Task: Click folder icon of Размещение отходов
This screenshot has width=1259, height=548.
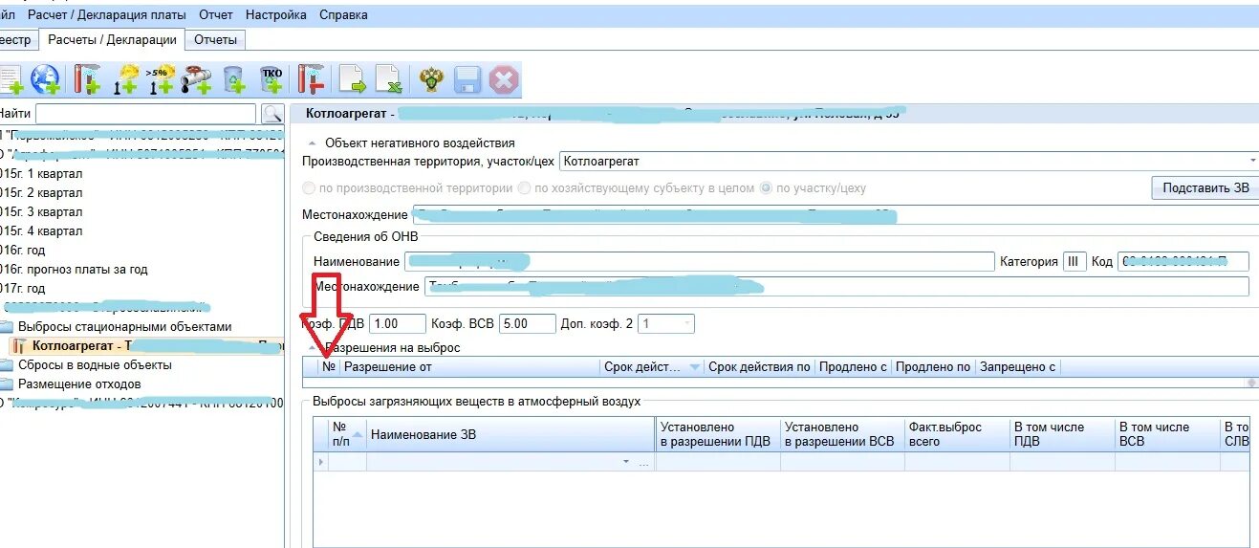Action: pos(6,384)
